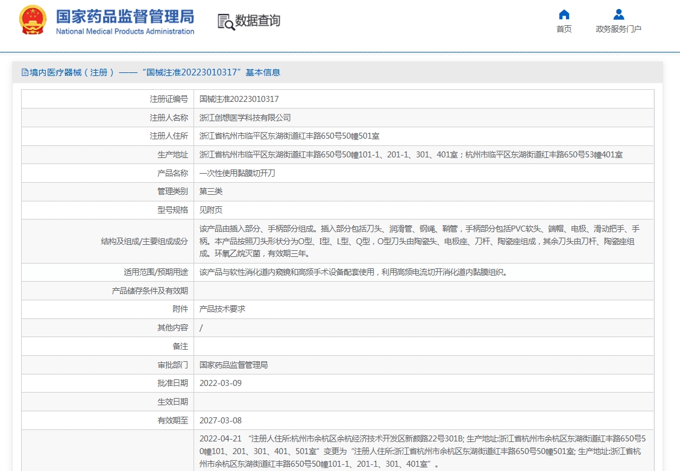The height and width of the screenshot is (471, 680).
Task: Click the data query magnifier icon
Action: (x=226, y=22)
